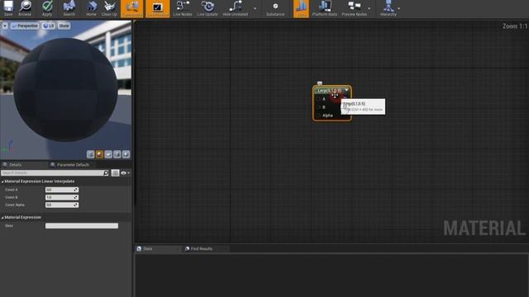Use selected mesh as preview icon
The image size is (529, 297).
pos(126,154)
